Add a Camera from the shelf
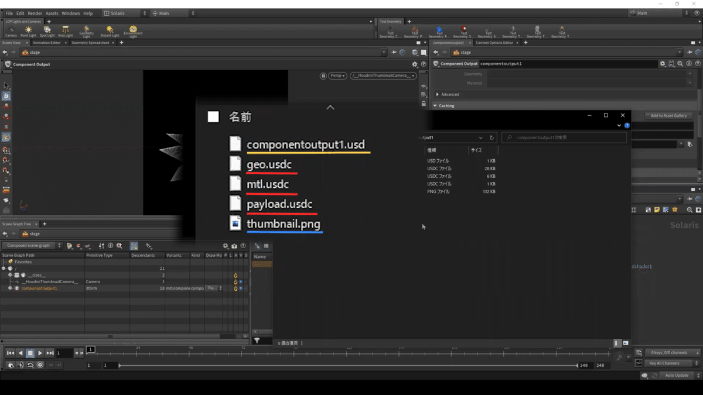 (x=11, y=31)
